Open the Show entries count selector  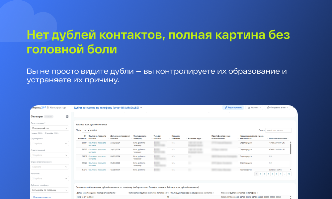86,130
